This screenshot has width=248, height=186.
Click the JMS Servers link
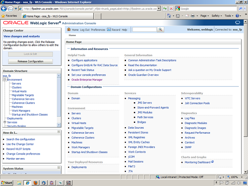(145, 103)
